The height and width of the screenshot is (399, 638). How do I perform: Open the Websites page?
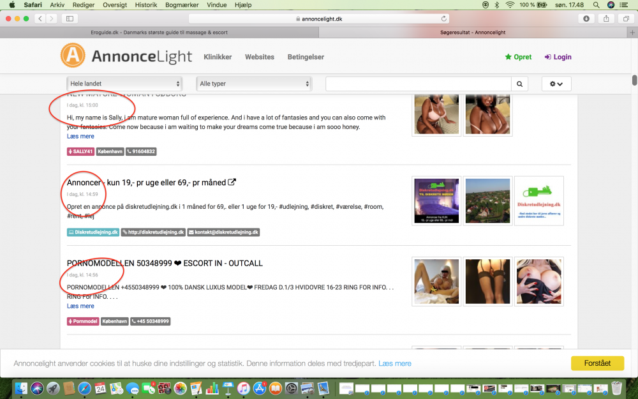[260, 57]
